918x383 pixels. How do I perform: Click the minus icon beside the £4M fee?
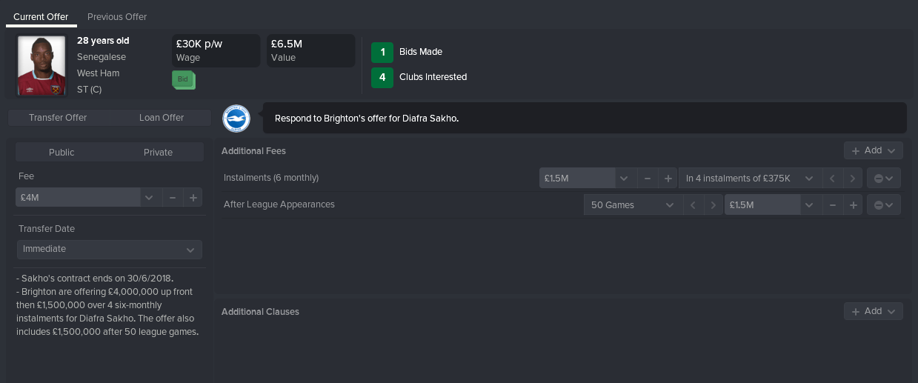coord(173,198)
